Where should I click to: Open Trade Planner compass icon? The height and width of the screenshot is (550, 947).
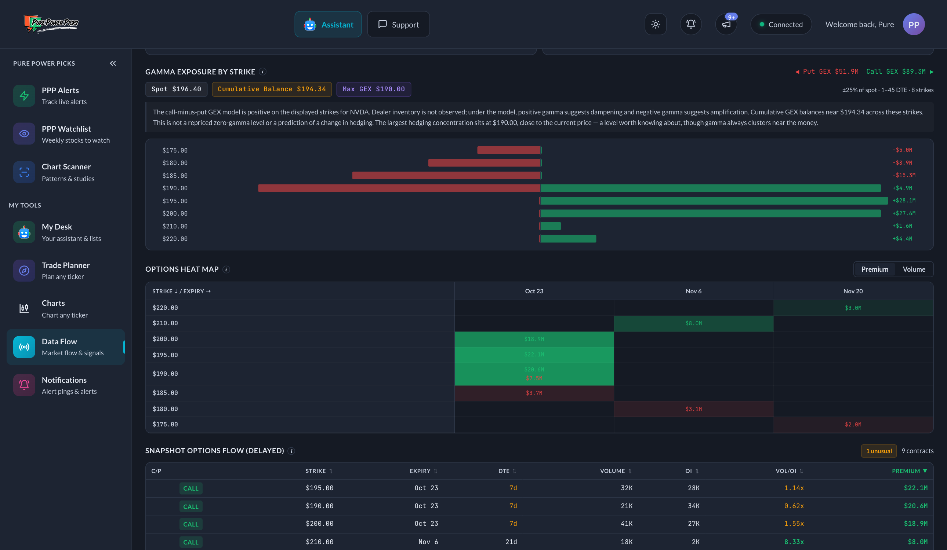[24, 271]
